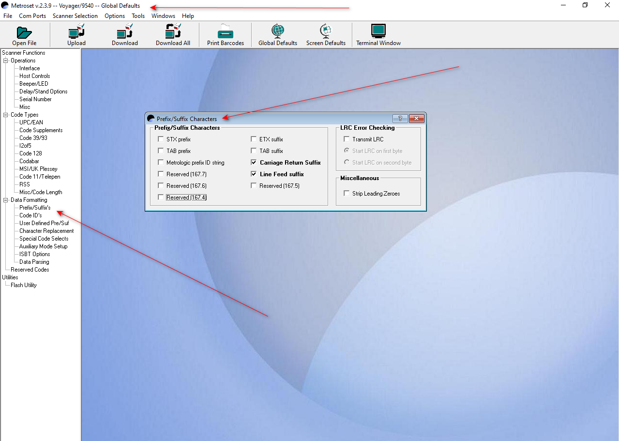Tick the TAB suffix checkbox
Screen dimensions: 619x441
click(254, 151)
